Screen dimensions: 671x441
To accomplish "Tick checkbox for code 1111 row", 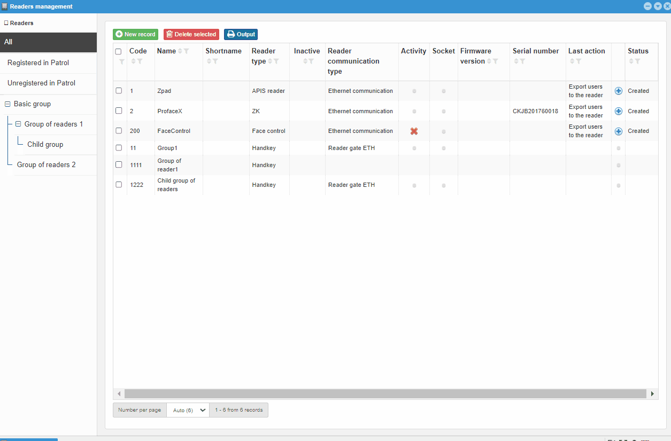I will pos(119,164).
